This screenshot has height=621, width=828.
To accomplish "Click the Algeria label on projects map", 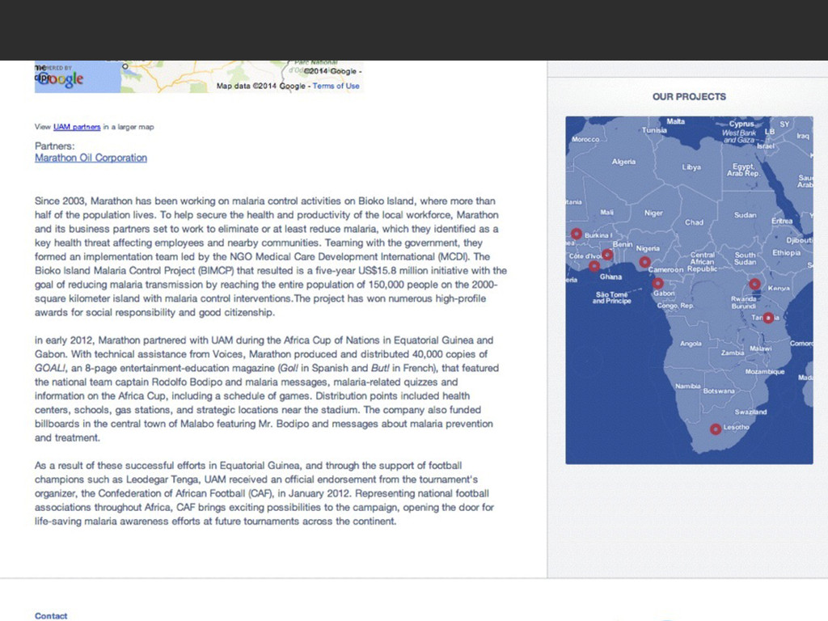I will click(x=623, y=162).
